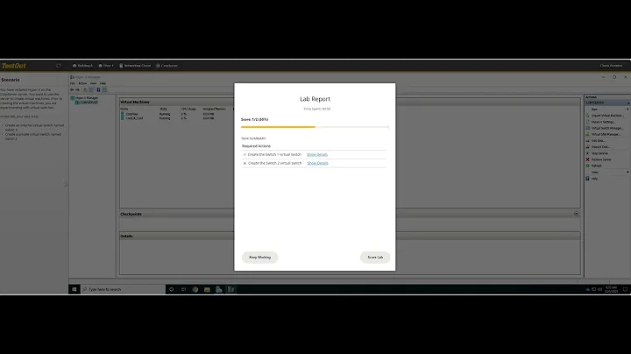Click the Forward arrow toolbar icon
Screen dimensions: 631x354
(78, 89)
